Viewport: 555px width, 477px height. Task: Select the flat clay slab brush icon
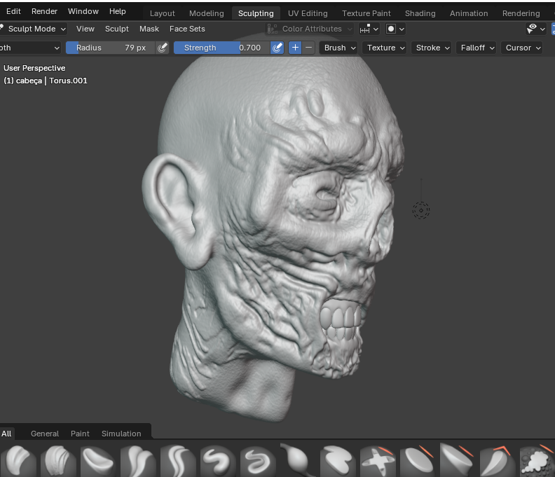coord(98,460)
